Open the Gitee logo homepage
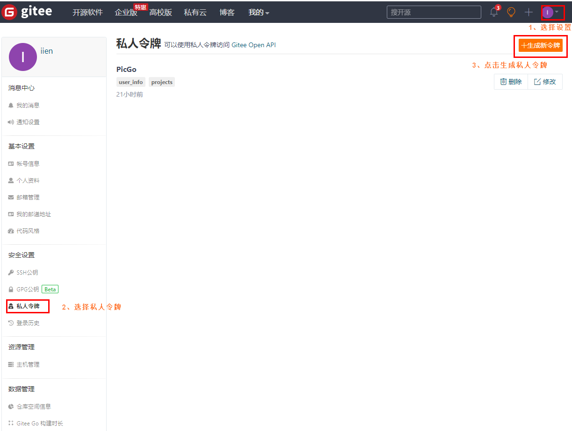This screenshot has width=572, height=431. click(27, 12)
